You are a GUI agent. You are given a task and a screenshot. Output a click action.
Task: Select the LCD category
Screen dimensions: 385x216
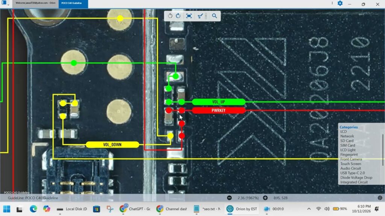[344, 132]
